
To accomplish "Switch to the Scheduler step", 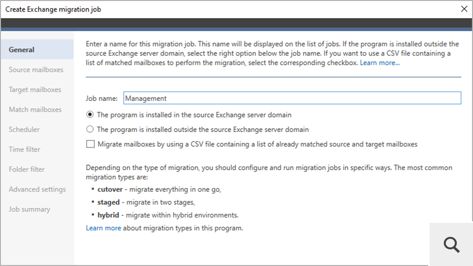I will [24, 129].
